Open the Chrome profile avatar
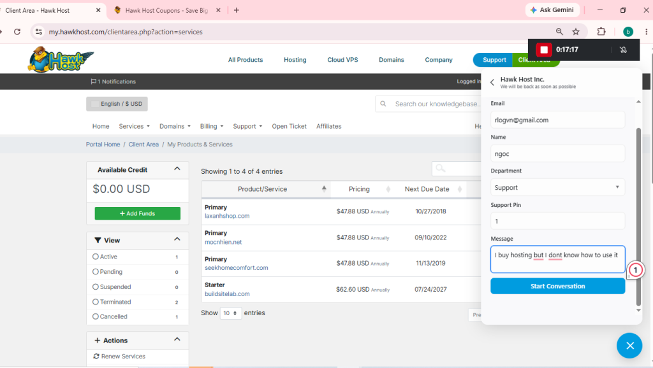 click(x=628, y=32)
